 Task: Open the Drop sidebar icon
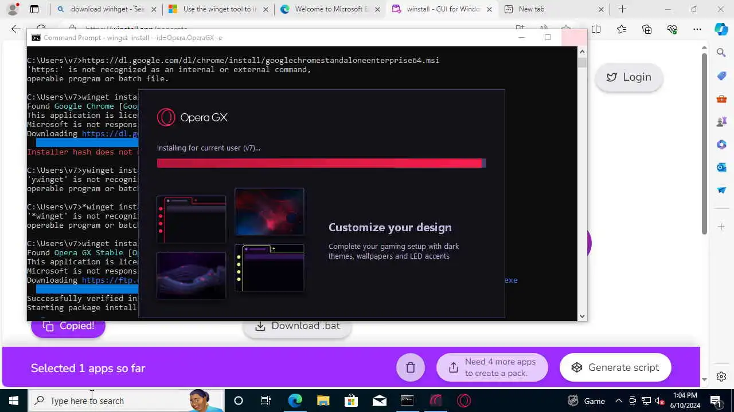point(721,190)
